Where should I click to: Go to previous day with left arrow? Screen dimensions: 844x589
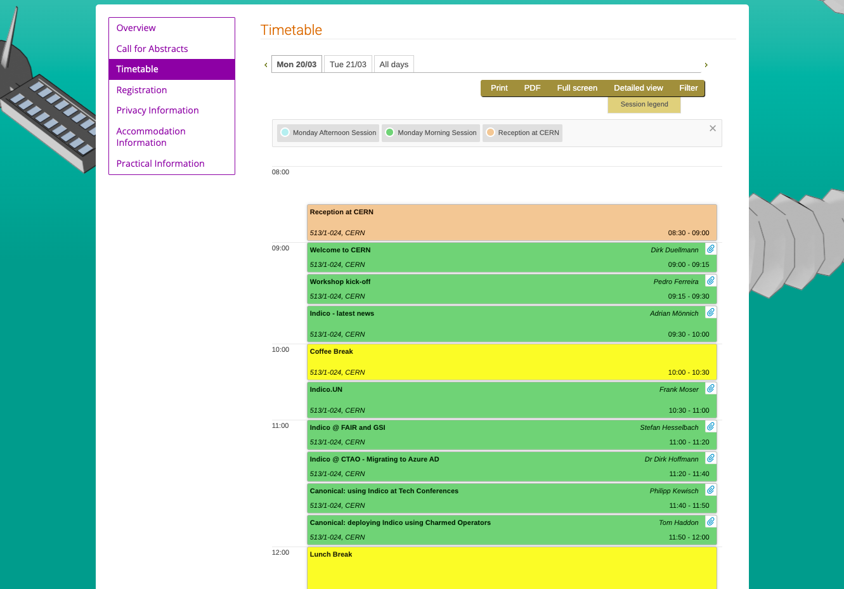point(266,65)
